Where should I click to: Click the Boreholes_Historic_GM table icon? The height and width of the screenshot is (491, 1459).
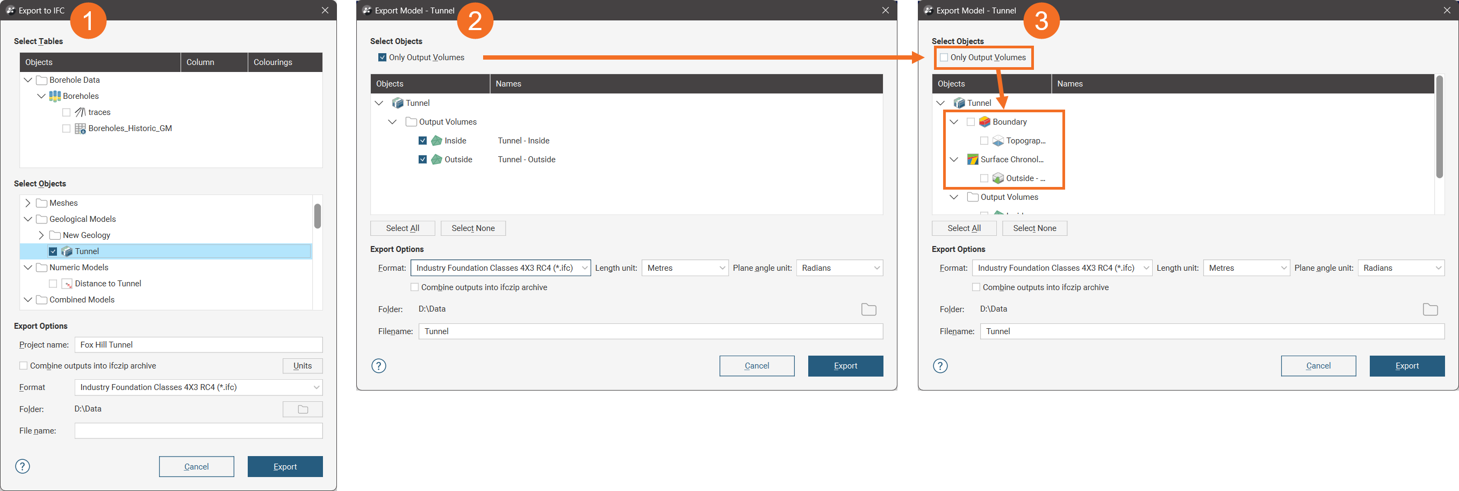[80, 128]
